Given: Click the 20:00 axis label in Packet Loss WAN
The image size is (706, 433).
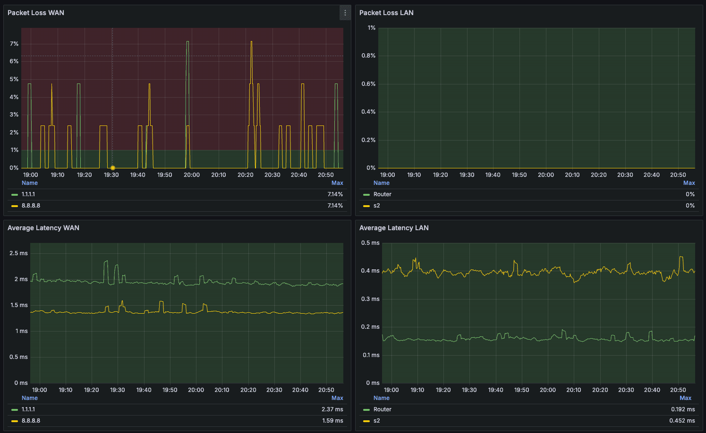Looking at the screenshot, I should tap(192, 175).
